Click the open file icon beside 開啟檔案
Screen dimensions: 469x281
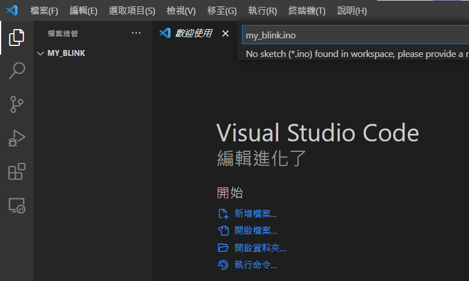223,231
